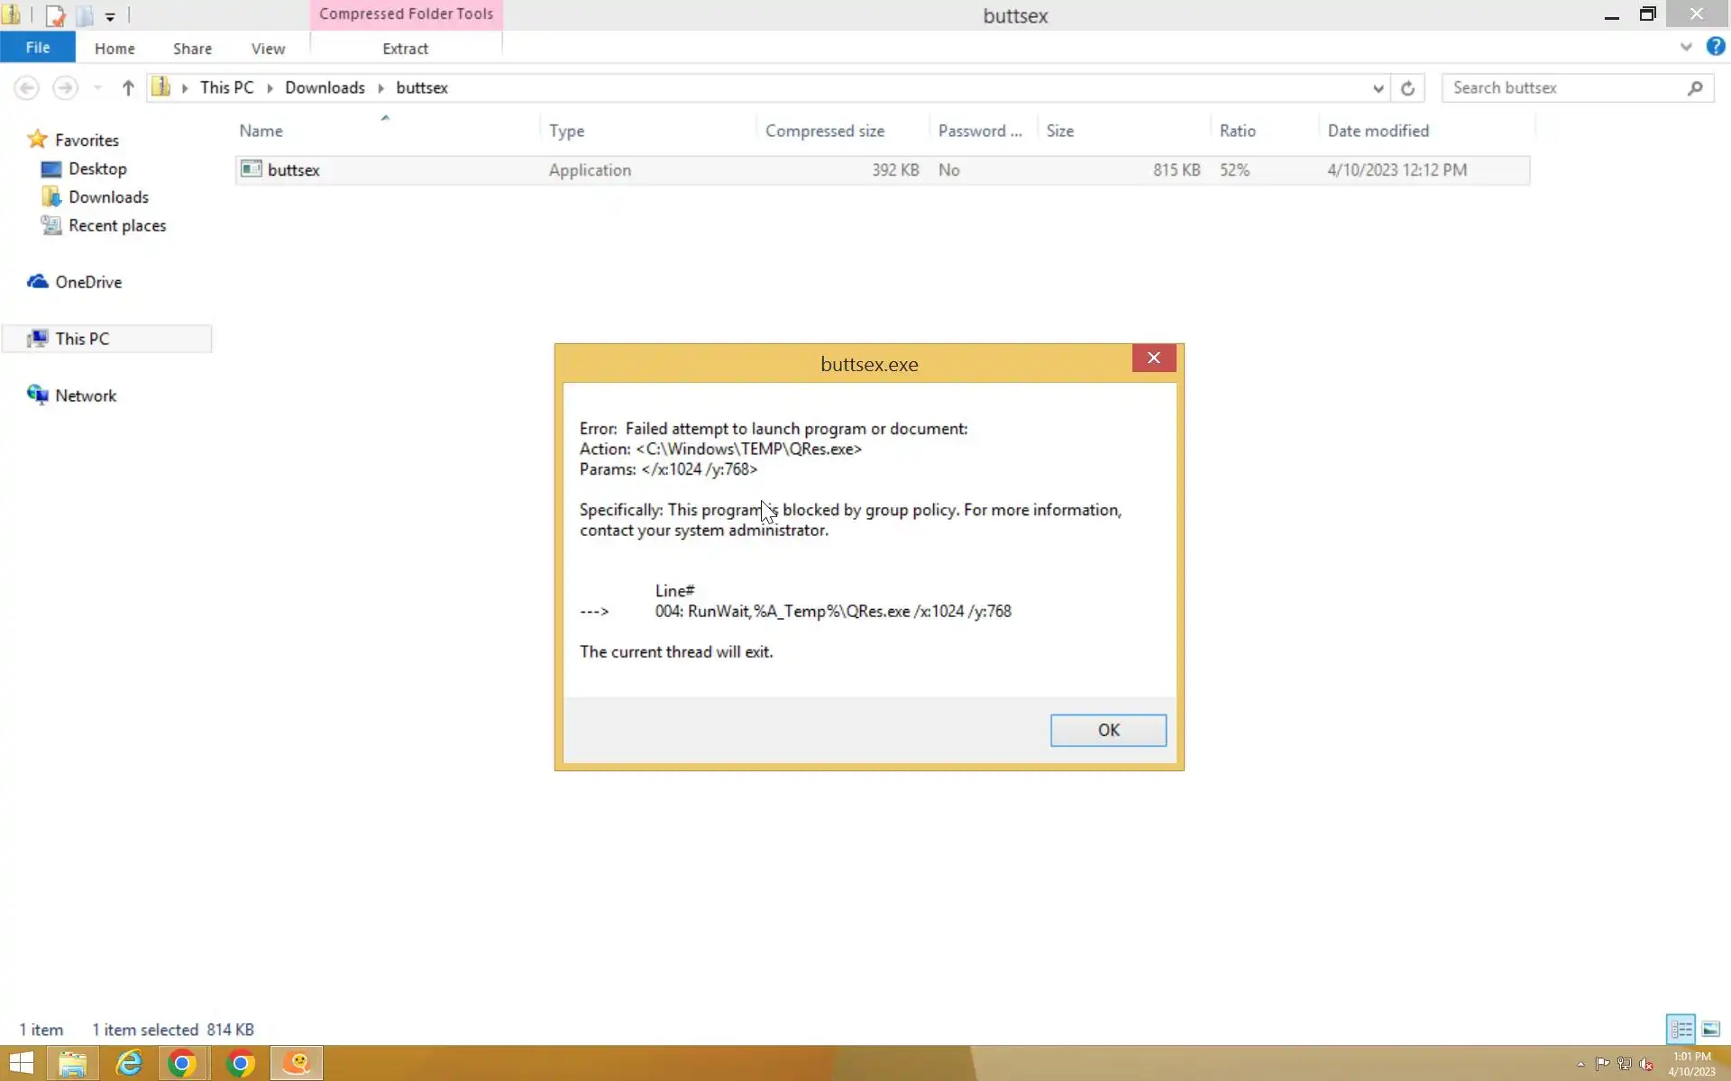Open Downloads folder in Favorites

[108, 197]
